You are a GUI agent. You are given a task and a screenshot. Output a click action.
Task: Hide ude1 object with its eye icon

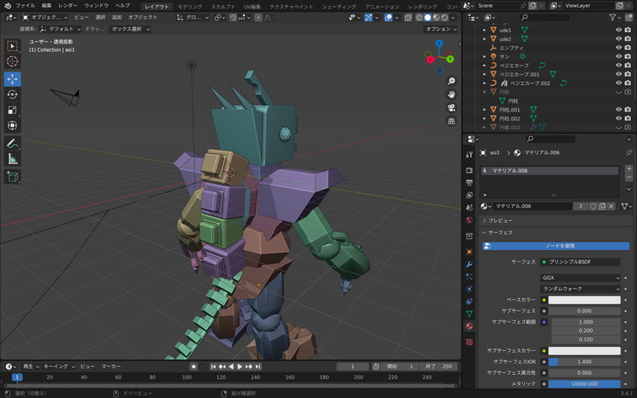click(x=618, y=30)
